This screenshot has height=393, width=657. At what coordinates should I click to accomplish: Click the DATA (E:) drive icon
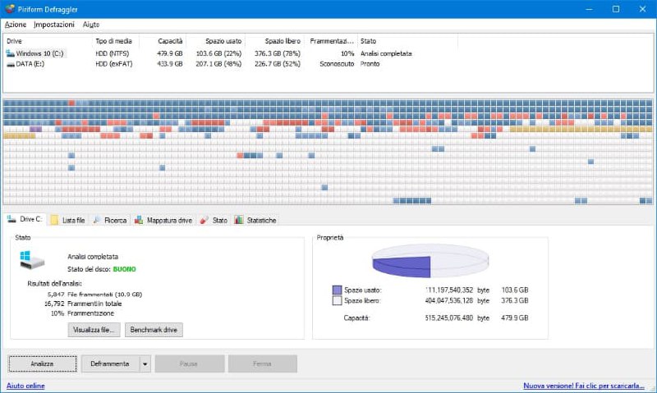10,64
